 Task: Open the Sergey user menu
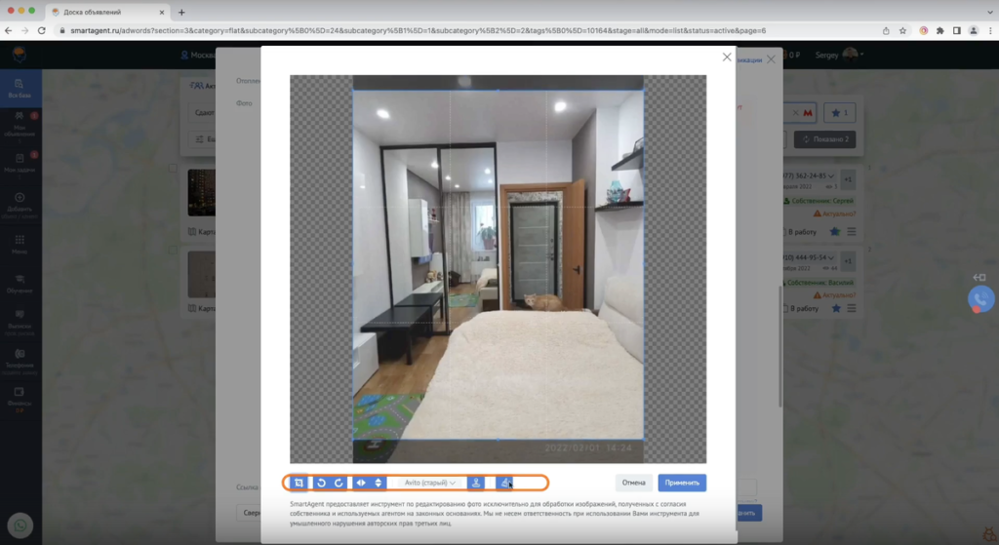point(839,55)
